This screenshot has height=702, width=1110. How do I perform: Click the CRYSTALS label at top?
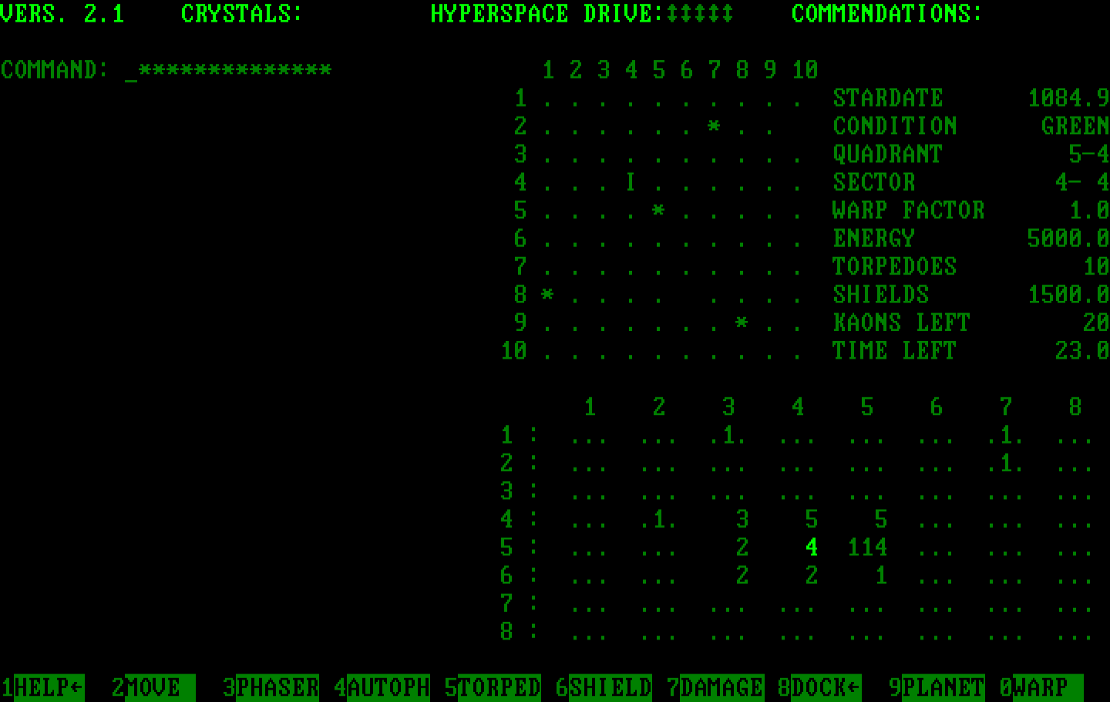point(242,14)
